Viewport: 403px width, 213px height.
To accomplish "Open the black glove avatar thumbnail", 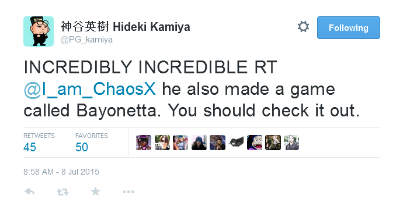I will pyautogui.click(x=236, y=143).
